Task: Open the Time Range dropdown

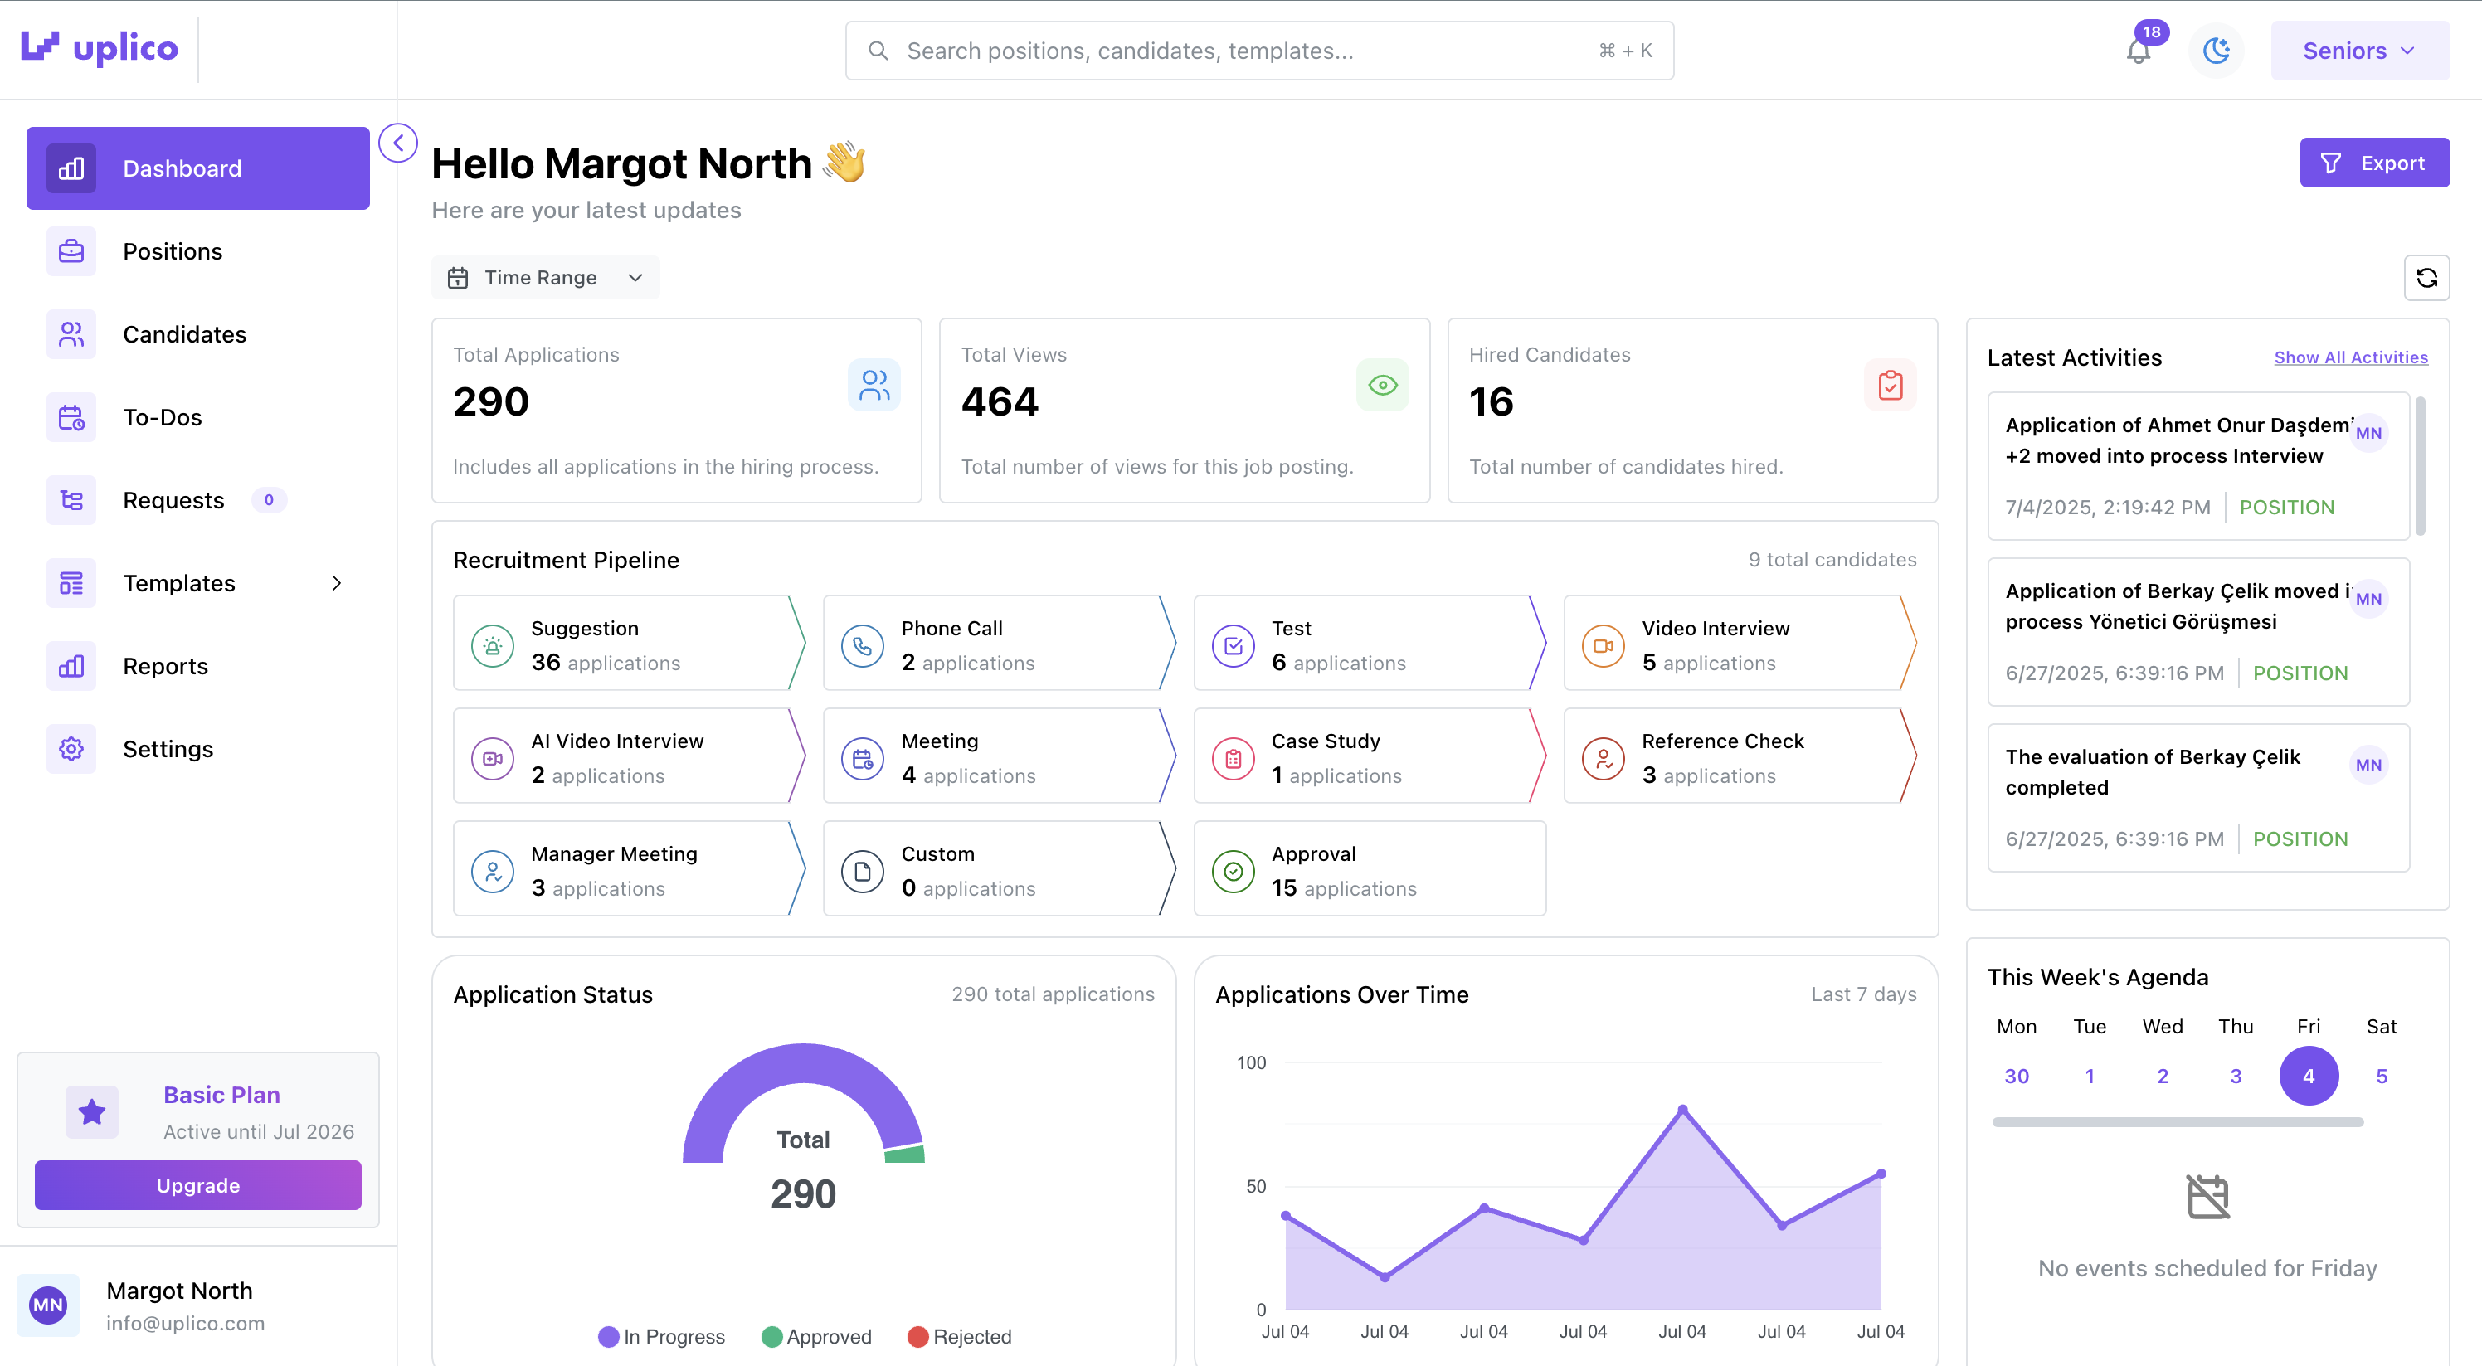Action: coord(545,279)
